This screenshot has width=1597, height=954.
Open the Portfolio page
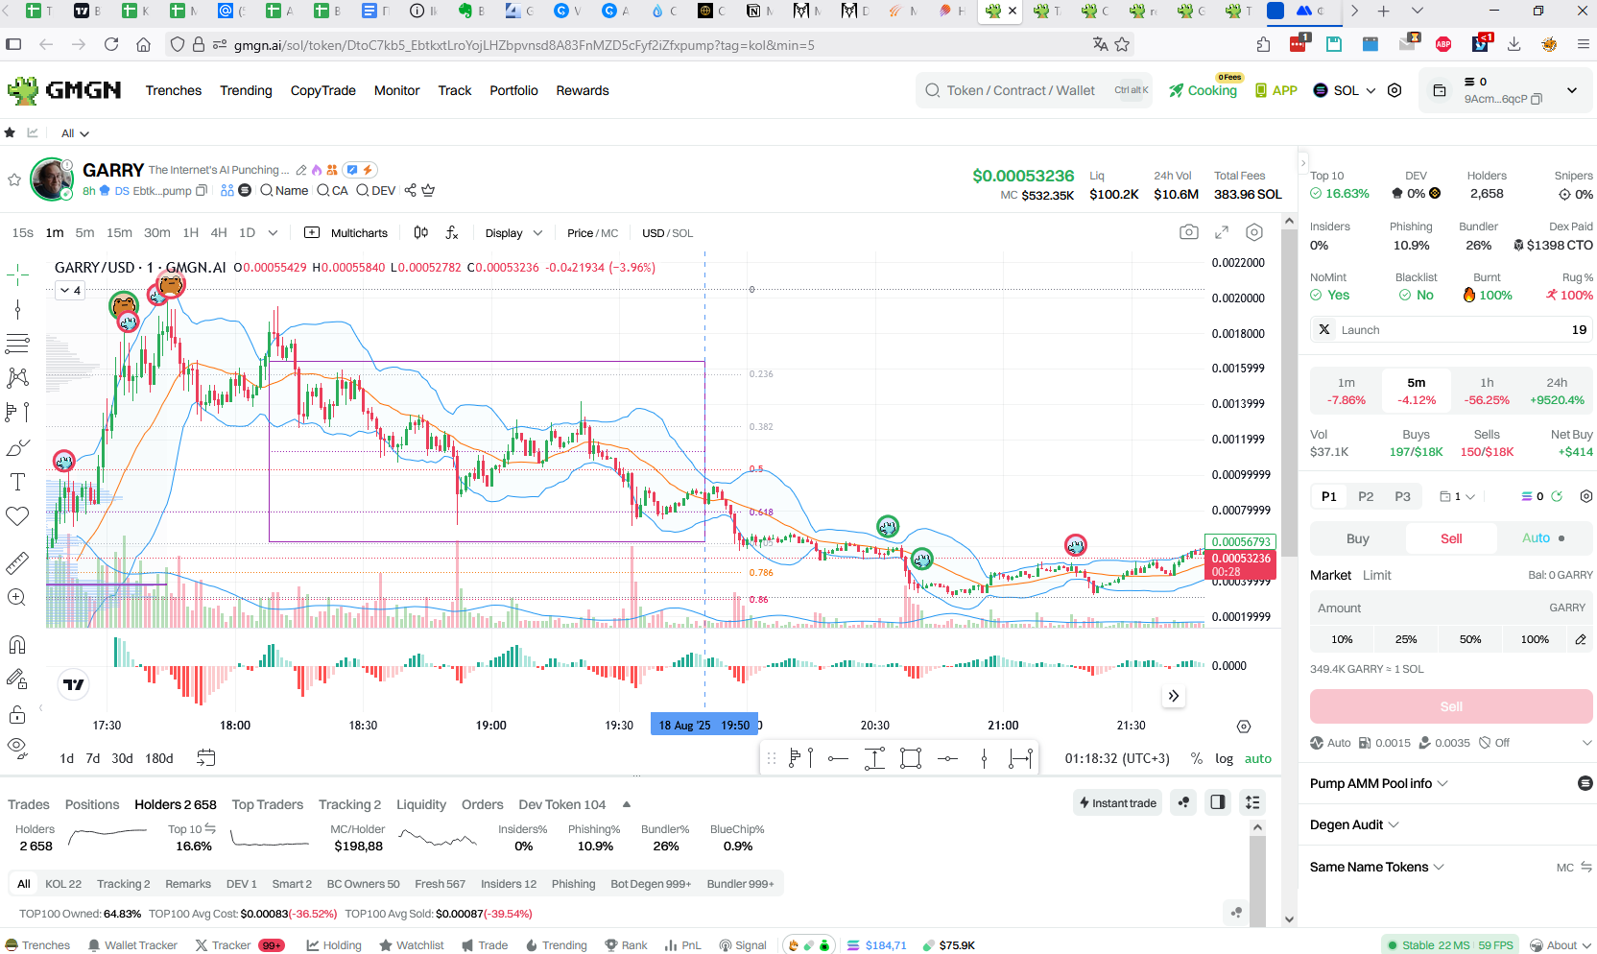coord(513,90)
